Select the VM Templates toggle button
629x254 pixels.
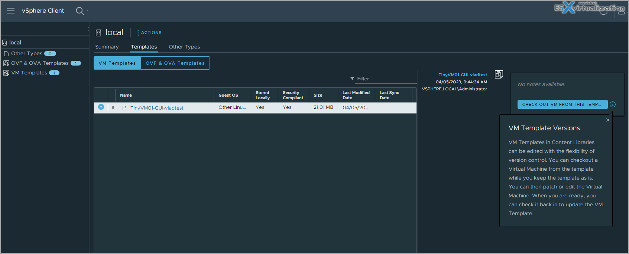pos(117,63)
